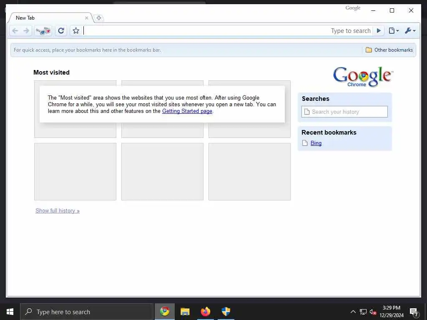This screenshot has width=427, height=320.
Task: Click the Go arrow button in the address bar
Action: point(379,31)
